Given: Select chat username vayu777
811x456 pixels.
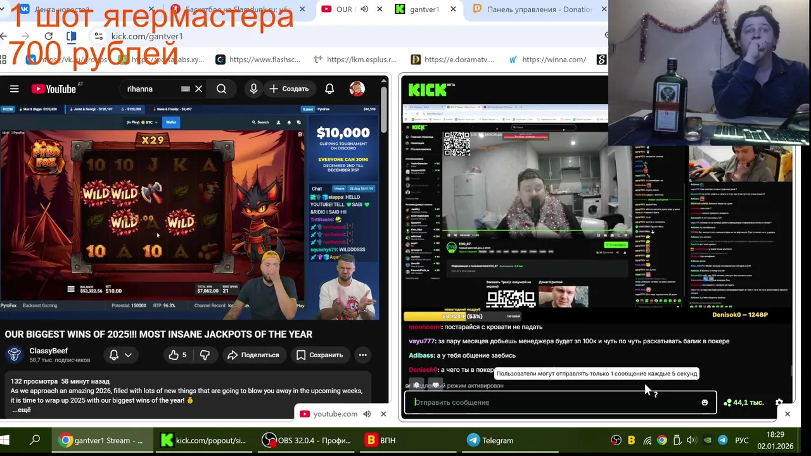Looking at the screenshot, I should (x=422, y=341).
